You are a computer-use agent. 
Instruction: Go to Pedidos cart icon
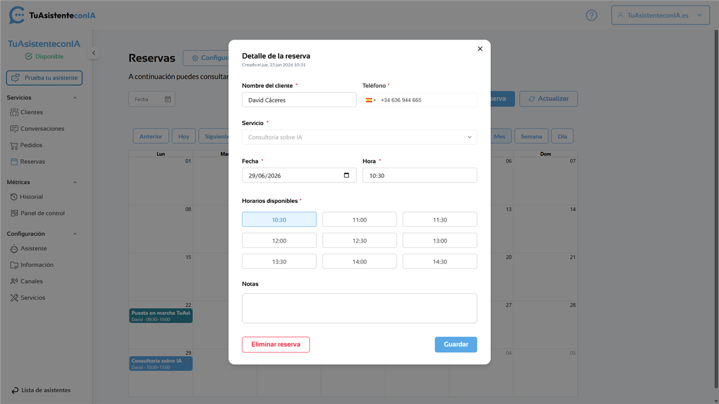tap(14, 145)
